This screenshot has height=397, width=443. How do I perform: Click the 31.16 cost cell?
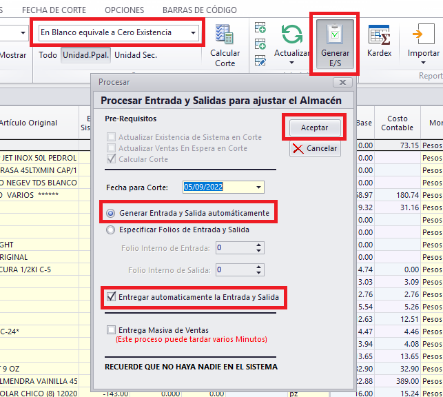click(398, 207)
